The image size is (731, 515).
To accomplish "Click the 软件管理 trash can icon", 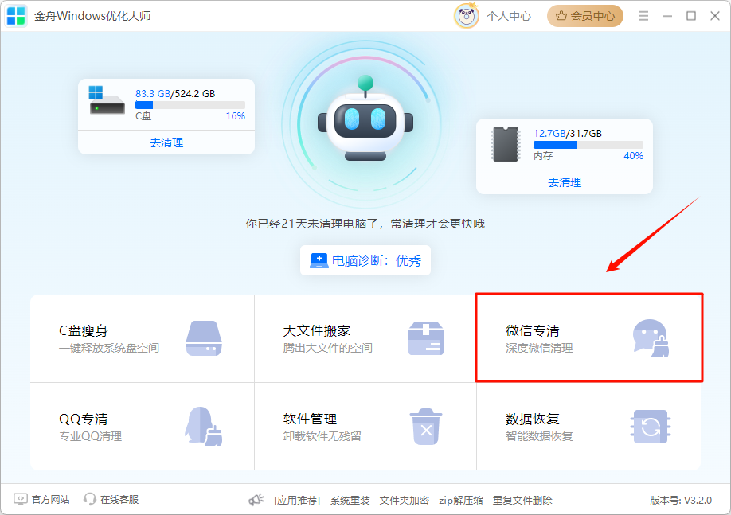I will (x=426, y=427).
